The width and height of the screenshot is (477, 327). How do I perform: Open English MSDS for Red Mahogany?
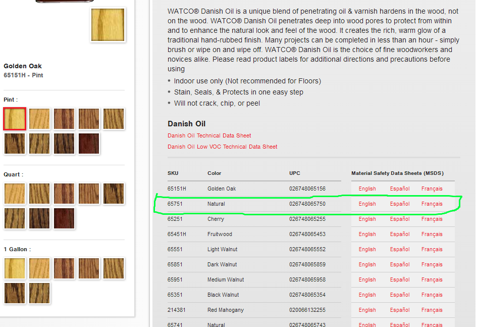click(367, 310)
